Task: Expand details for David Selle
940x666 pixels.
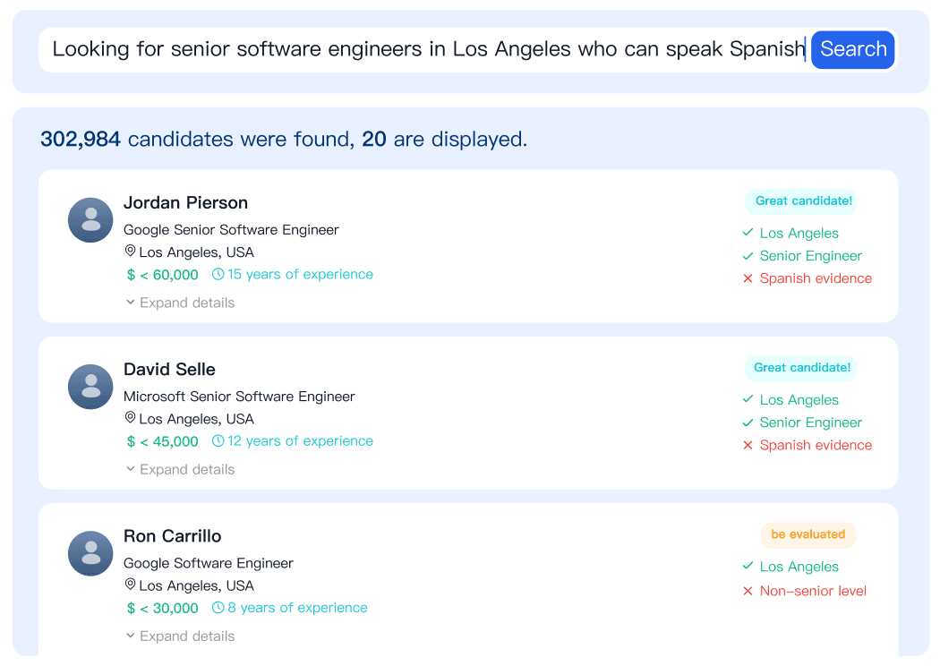Action: click(179, 469)
